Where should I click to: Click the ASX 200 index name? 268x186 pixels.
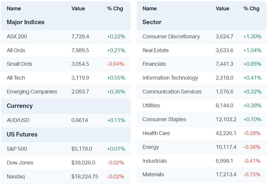[x=17, y=37]
